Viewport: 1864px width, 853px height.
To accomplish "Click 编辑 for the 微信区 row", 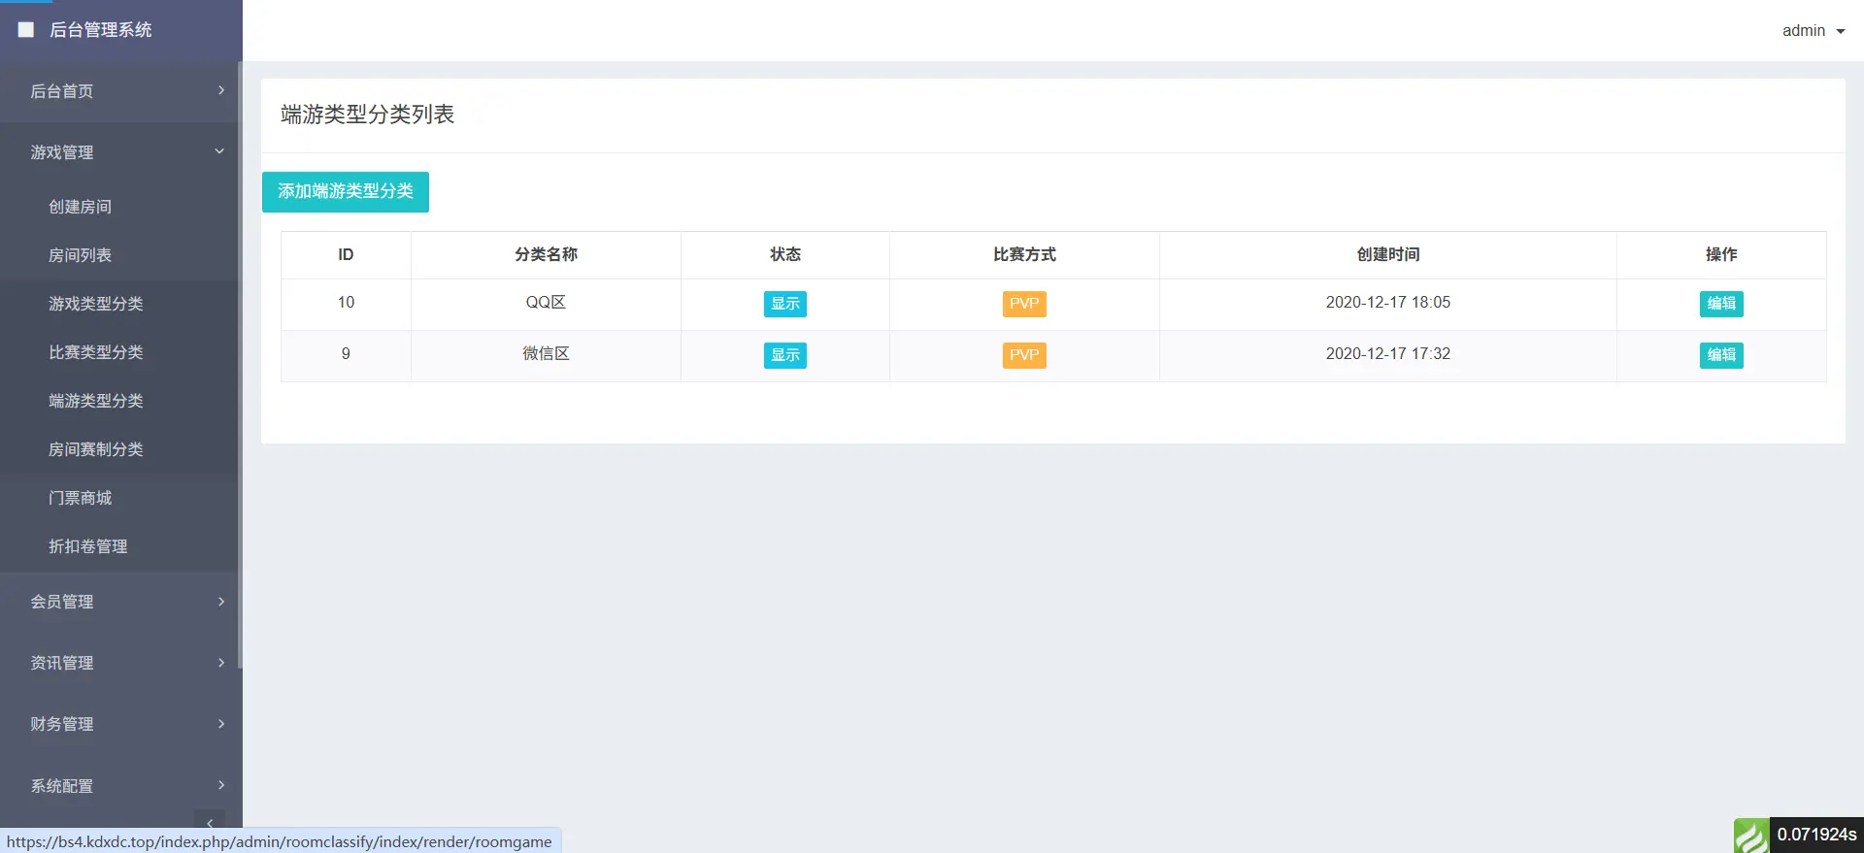I will 1721,355.
